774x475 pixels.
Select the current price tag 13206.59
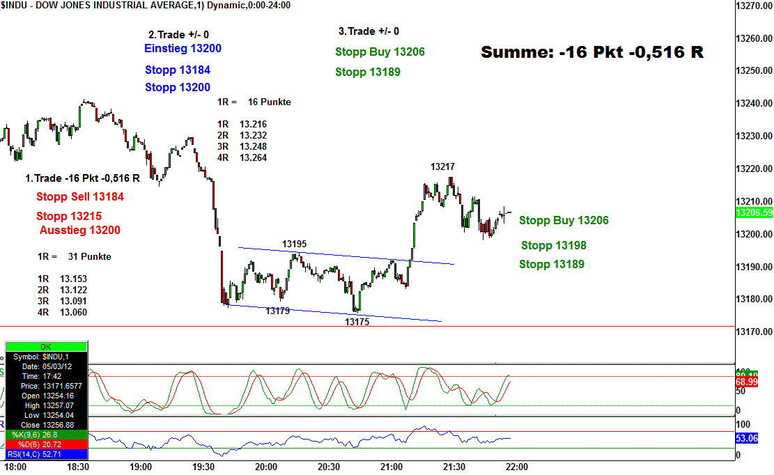pos(754,213)
